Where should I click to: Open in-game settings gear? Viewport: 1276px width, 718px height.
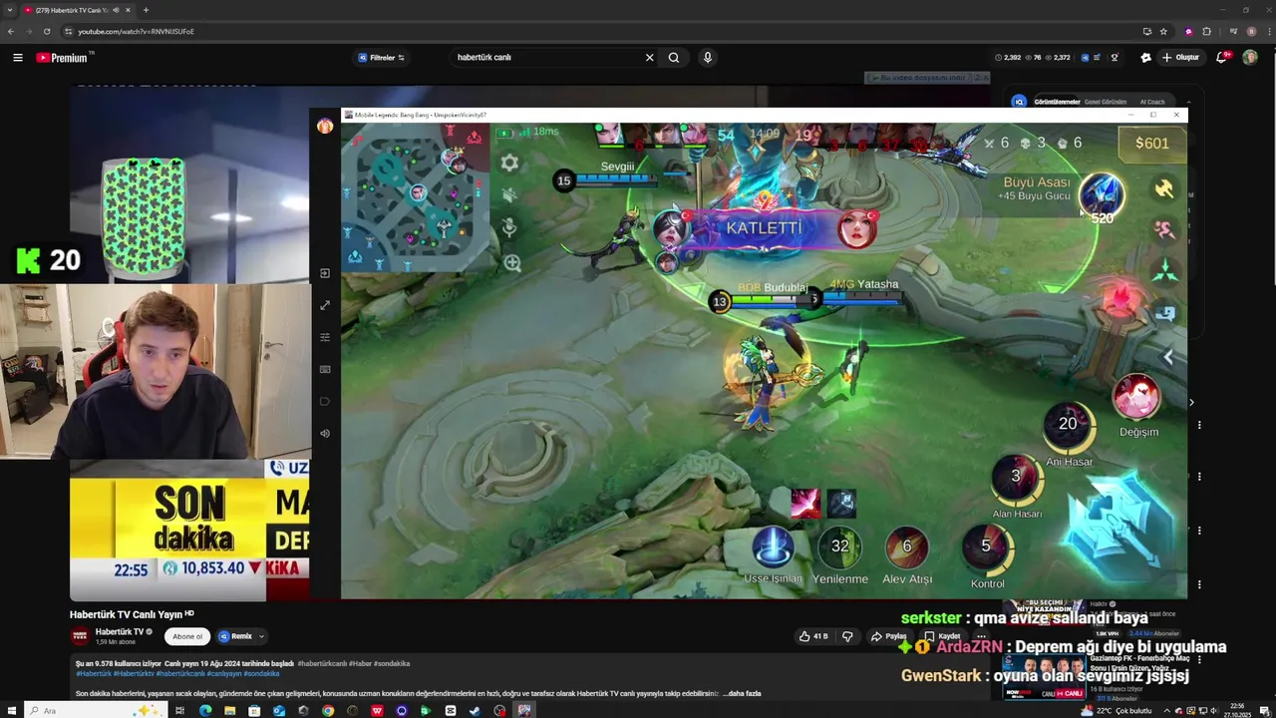[x=509, y=163]
